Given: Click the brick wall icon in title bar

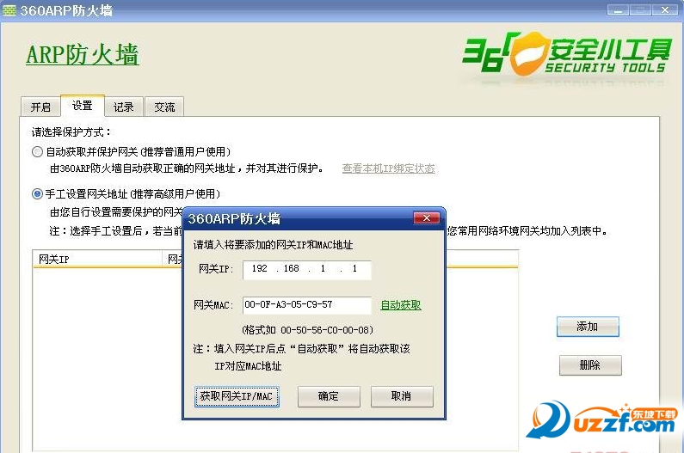Looking at the screenshot, I should [9, 10].
